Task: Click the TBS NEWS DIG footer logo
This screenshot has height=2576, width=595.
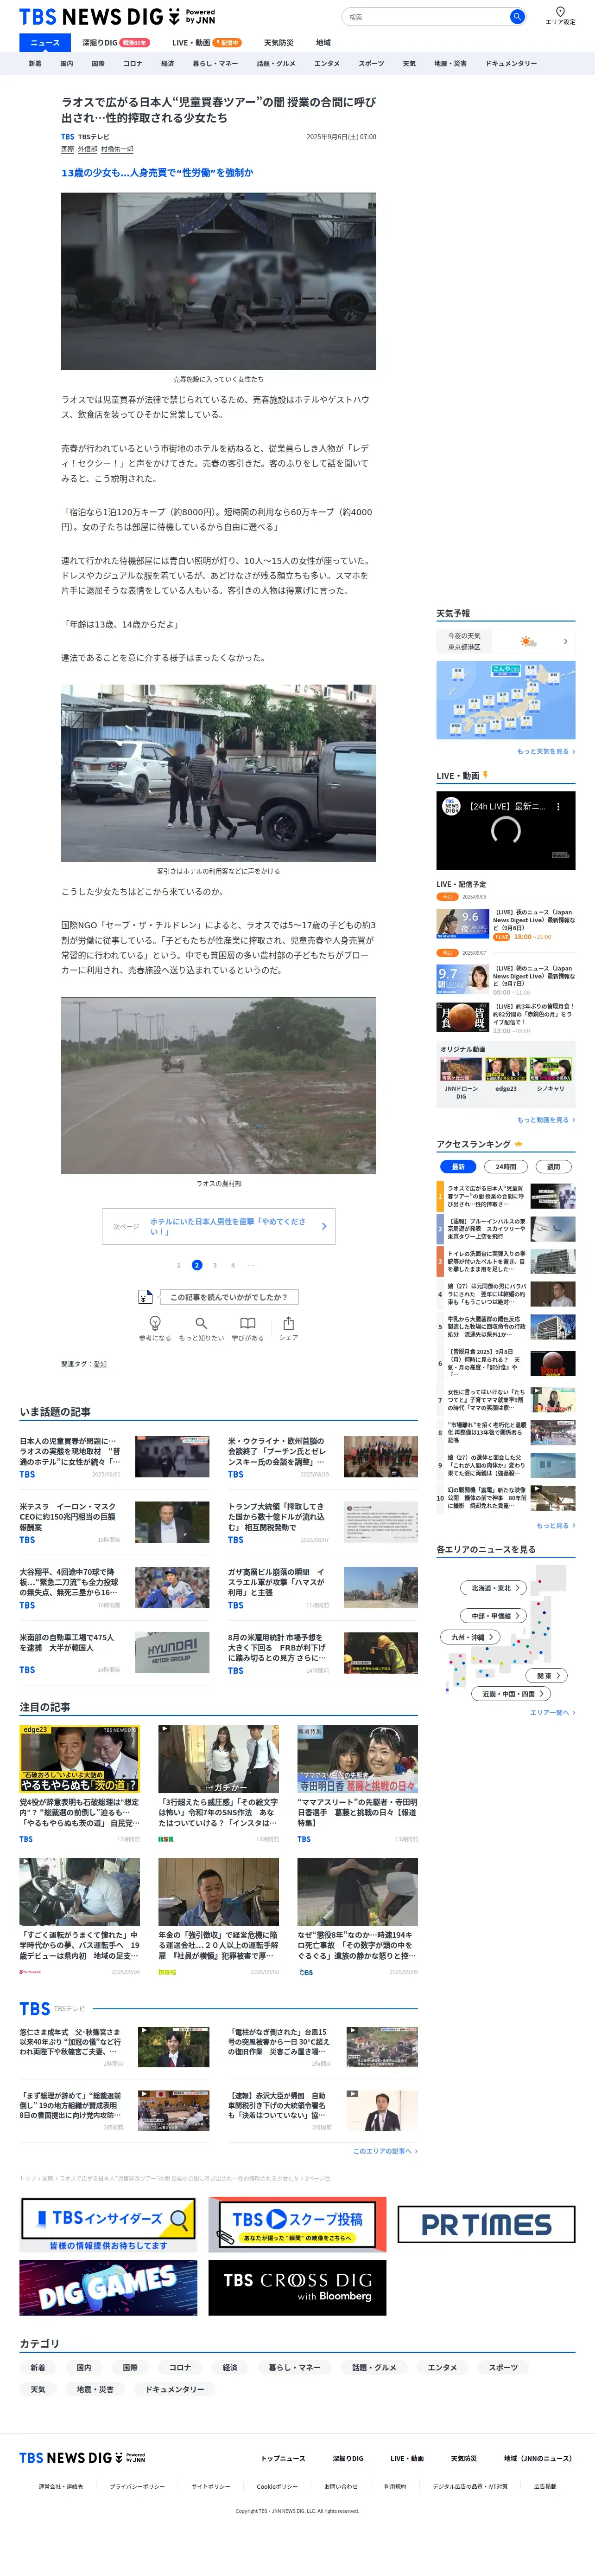Action: [82, 2457]
